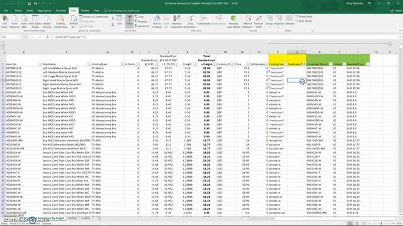Open Price column filter dropdown

pos(247,64)
